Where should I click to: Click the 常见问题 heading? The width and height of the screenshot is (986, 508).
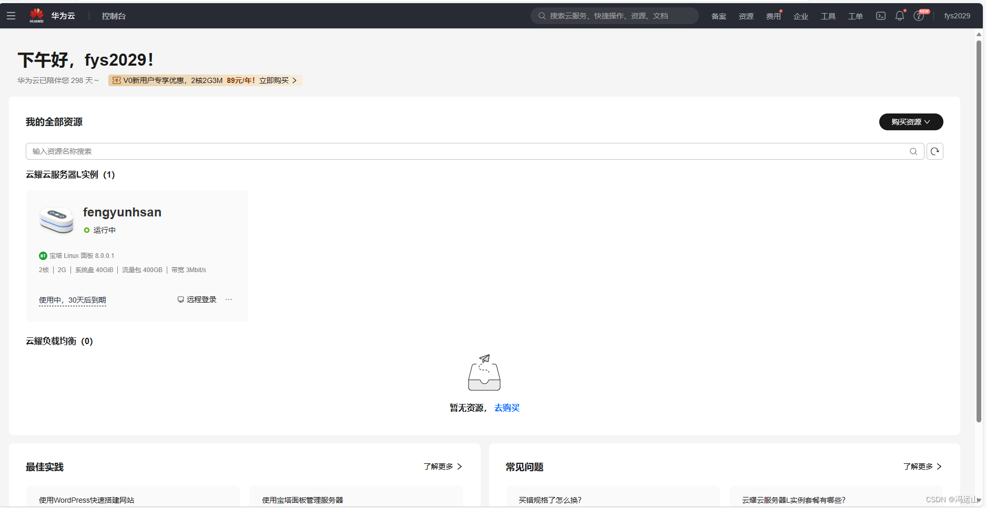[x=524, y=467]
